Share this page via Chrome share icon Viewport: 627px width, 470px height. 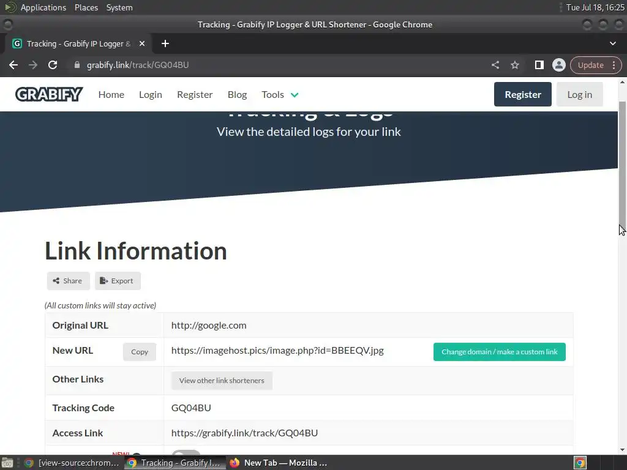click(x=495, y=65)
